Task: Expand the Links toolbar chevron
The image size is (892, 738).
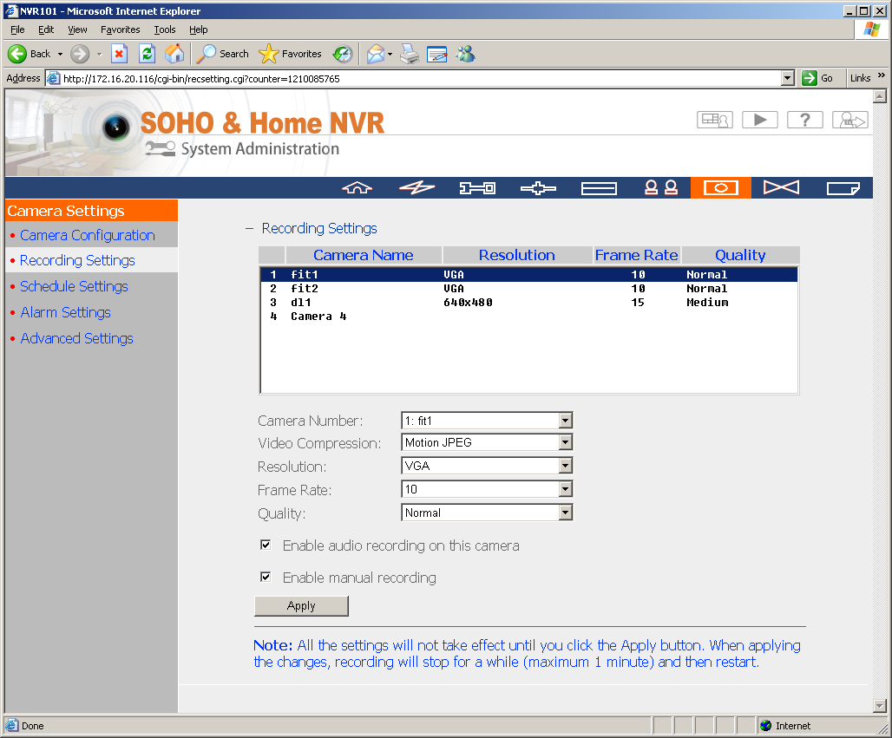Action: (882, 75)
